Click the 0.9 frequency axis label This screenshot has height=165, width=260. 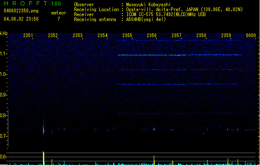pyautogui.click(x=4, y=95)
